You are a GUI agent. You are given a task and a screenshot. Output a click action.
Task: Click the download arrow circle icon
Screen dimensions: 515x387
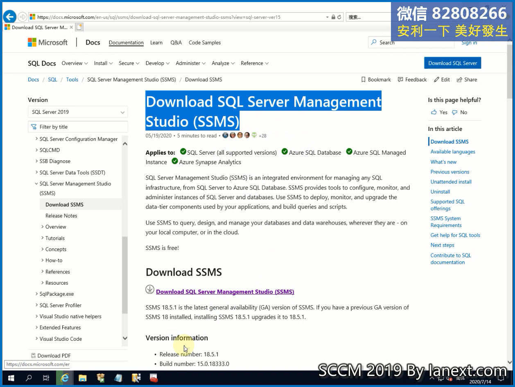150,289
